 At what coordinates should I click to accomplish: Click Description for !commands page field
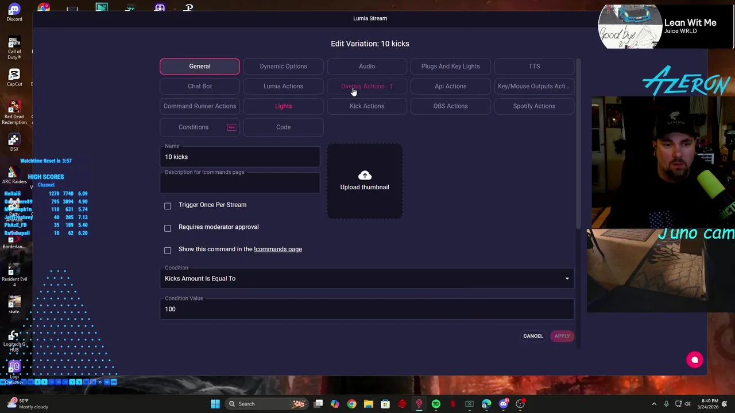click(240, 182)
